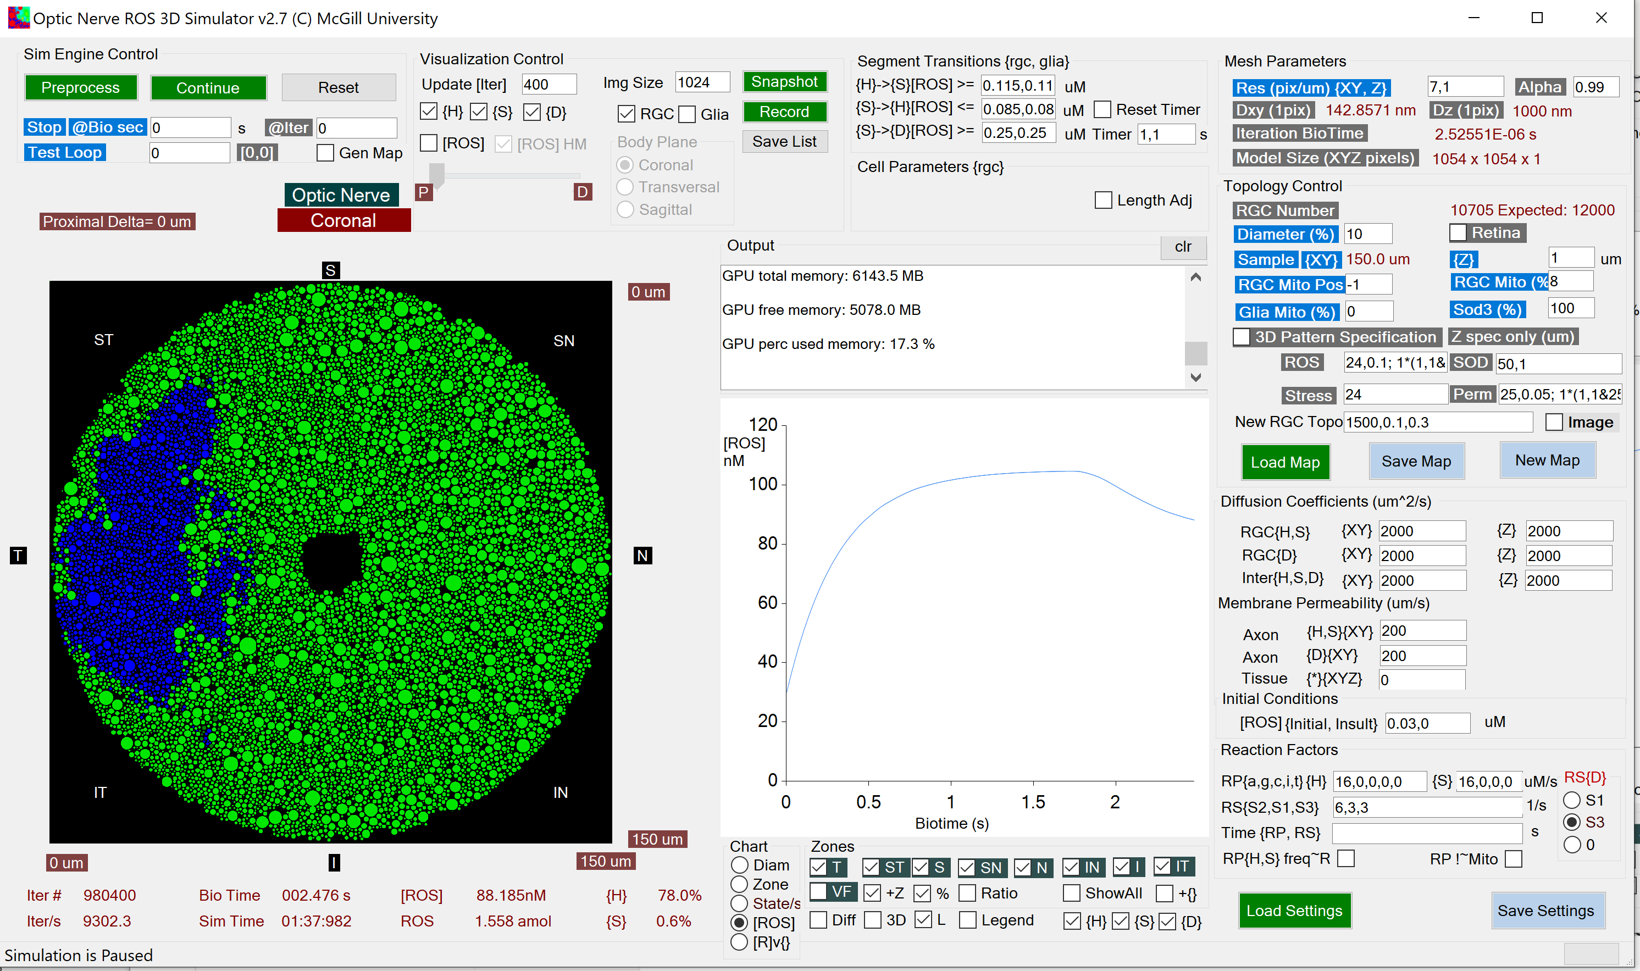Screen dimensions: 1640x971
Task: Take a Snapshot of the visualization
Action: (784, 81)
